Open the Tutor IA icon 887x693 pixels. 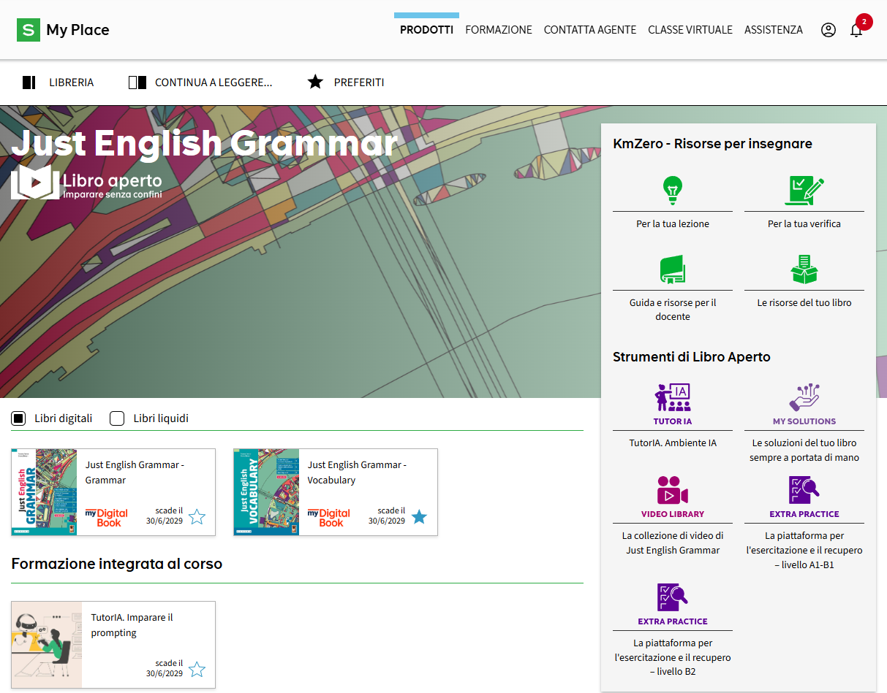tap(672, 397)
